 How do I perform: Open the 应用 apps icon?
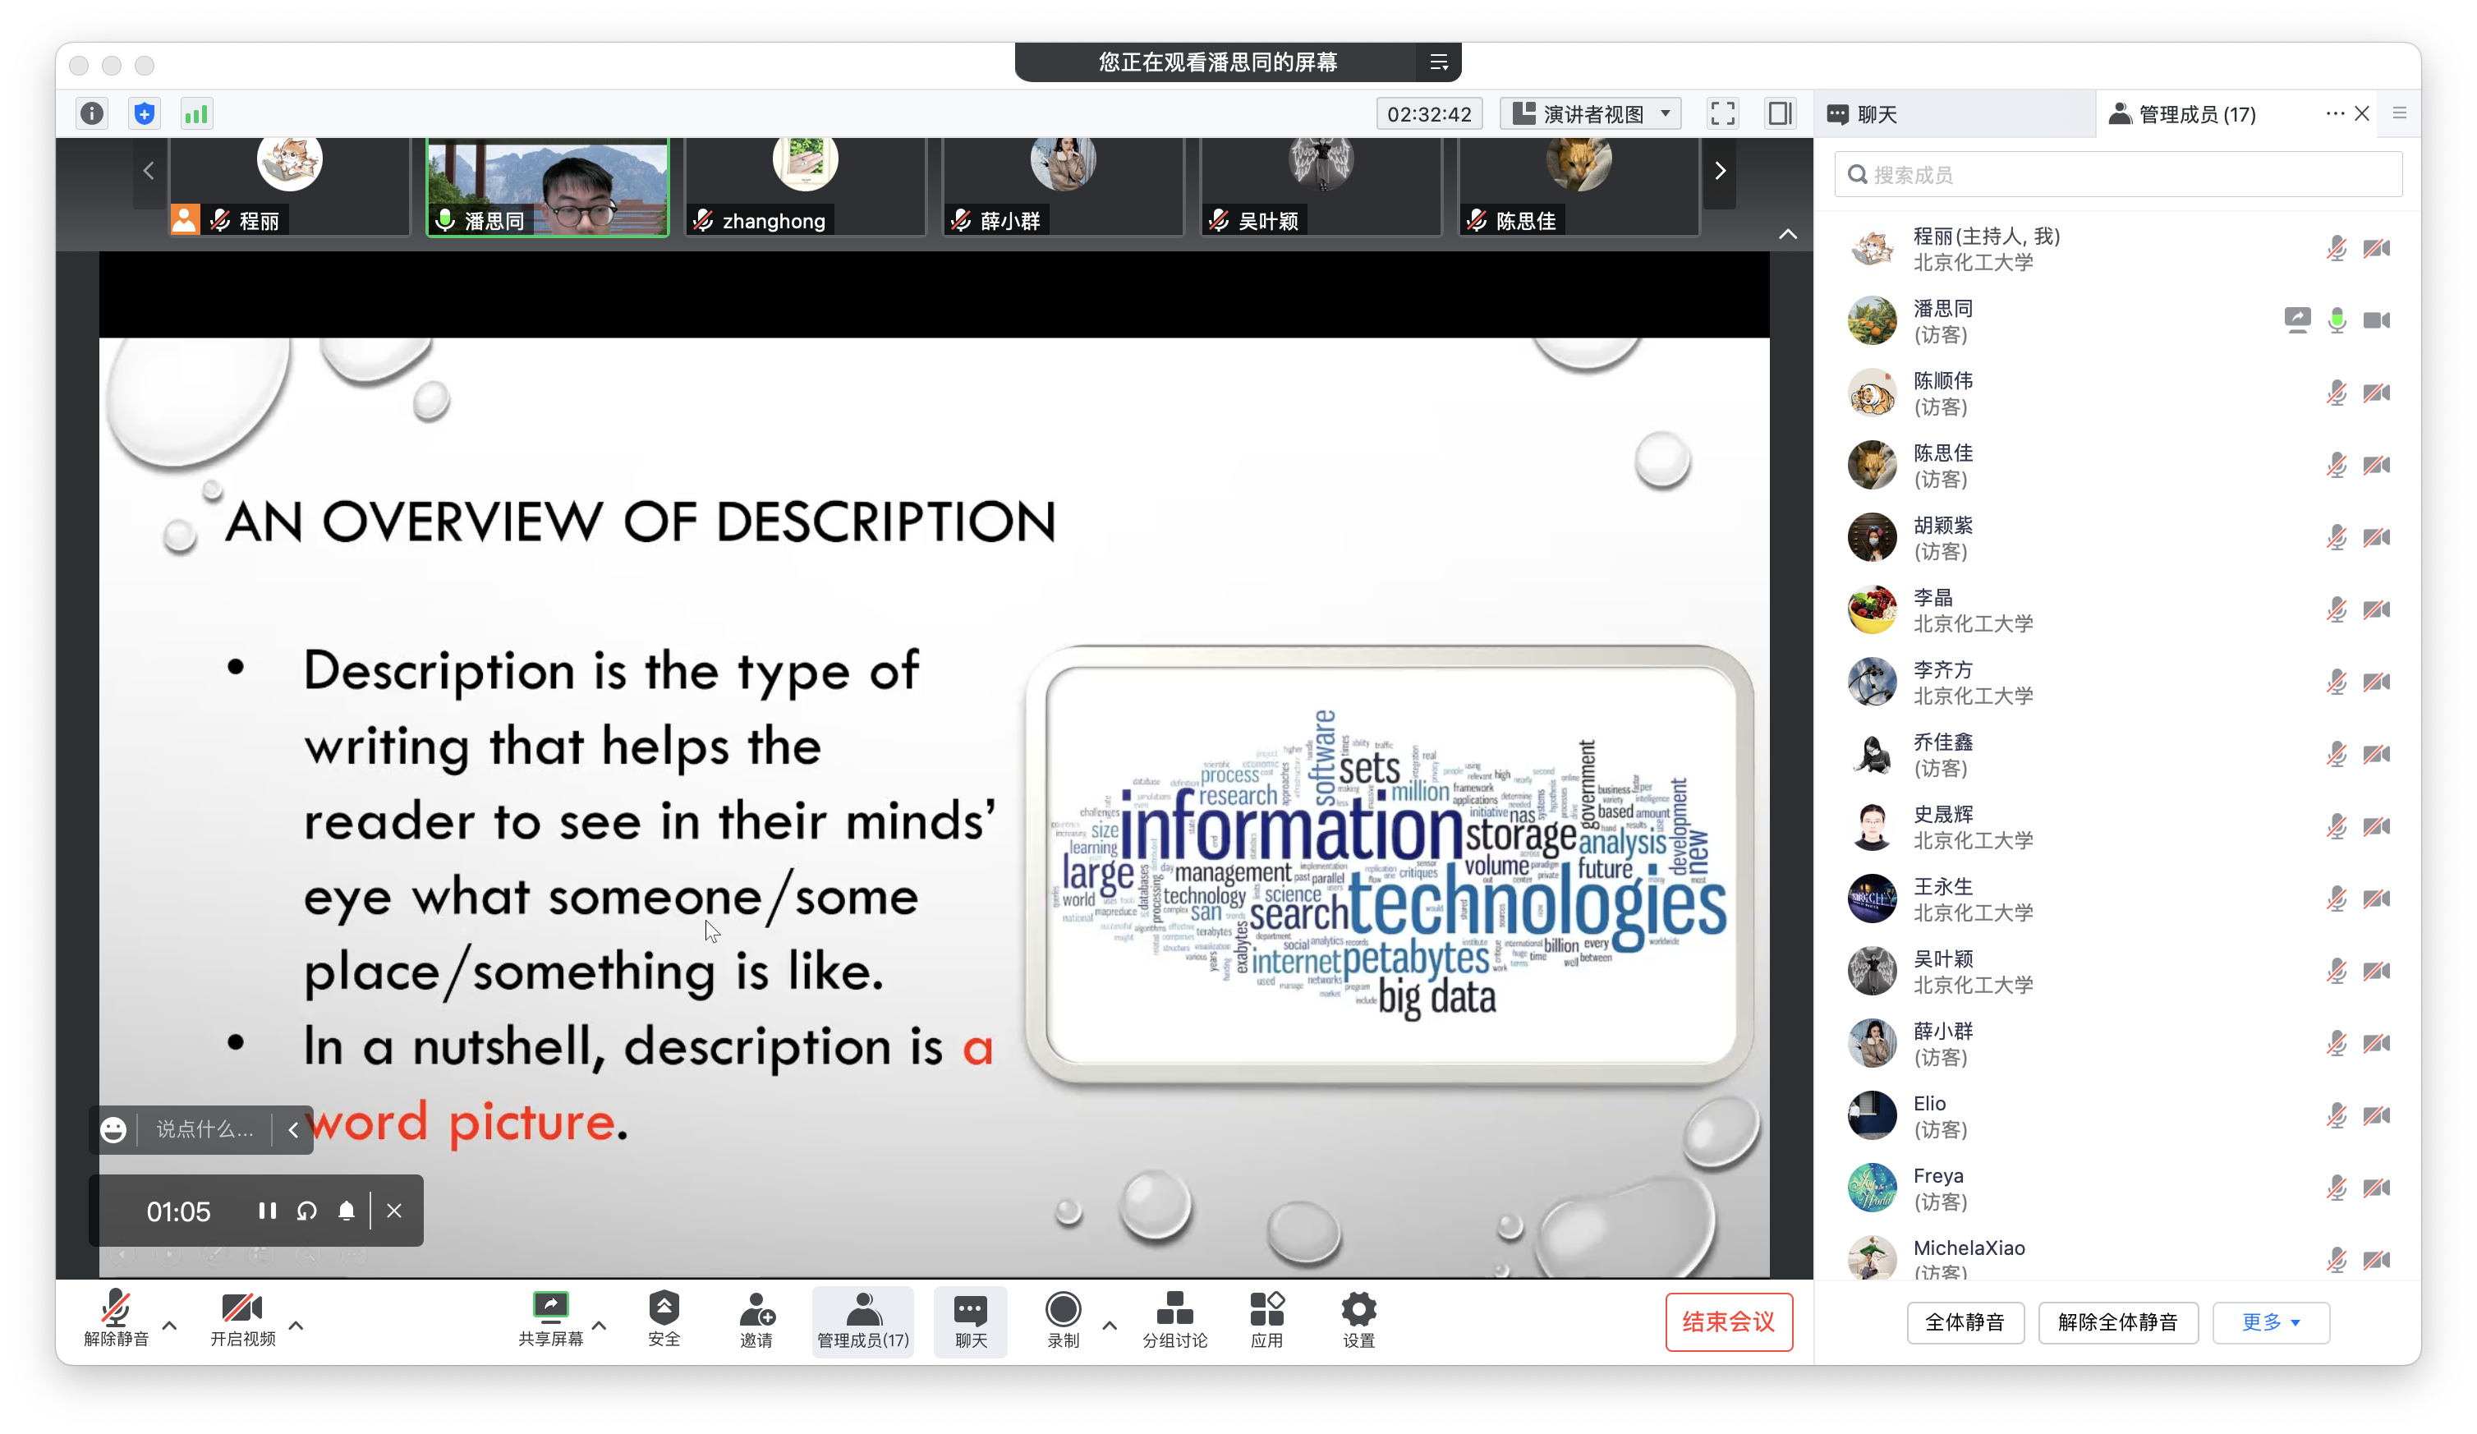pyautogui.click(x=1267, y=1319)
